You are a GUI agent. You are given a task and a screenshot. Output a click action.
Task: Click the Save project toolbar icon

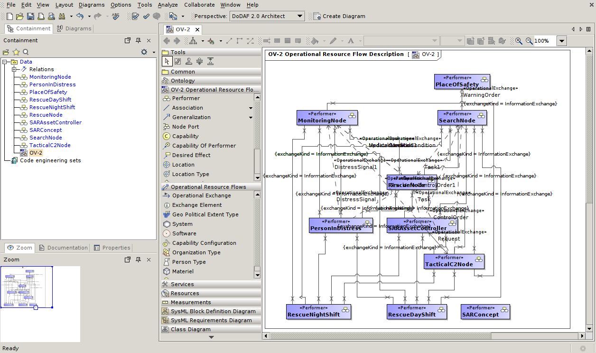click(x=30, y=16)
